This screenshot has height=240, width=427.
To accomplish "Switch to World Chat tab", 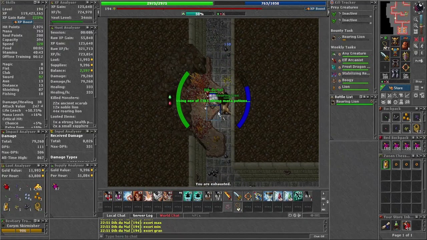I will pyautogui.click(x=169, y=215).
